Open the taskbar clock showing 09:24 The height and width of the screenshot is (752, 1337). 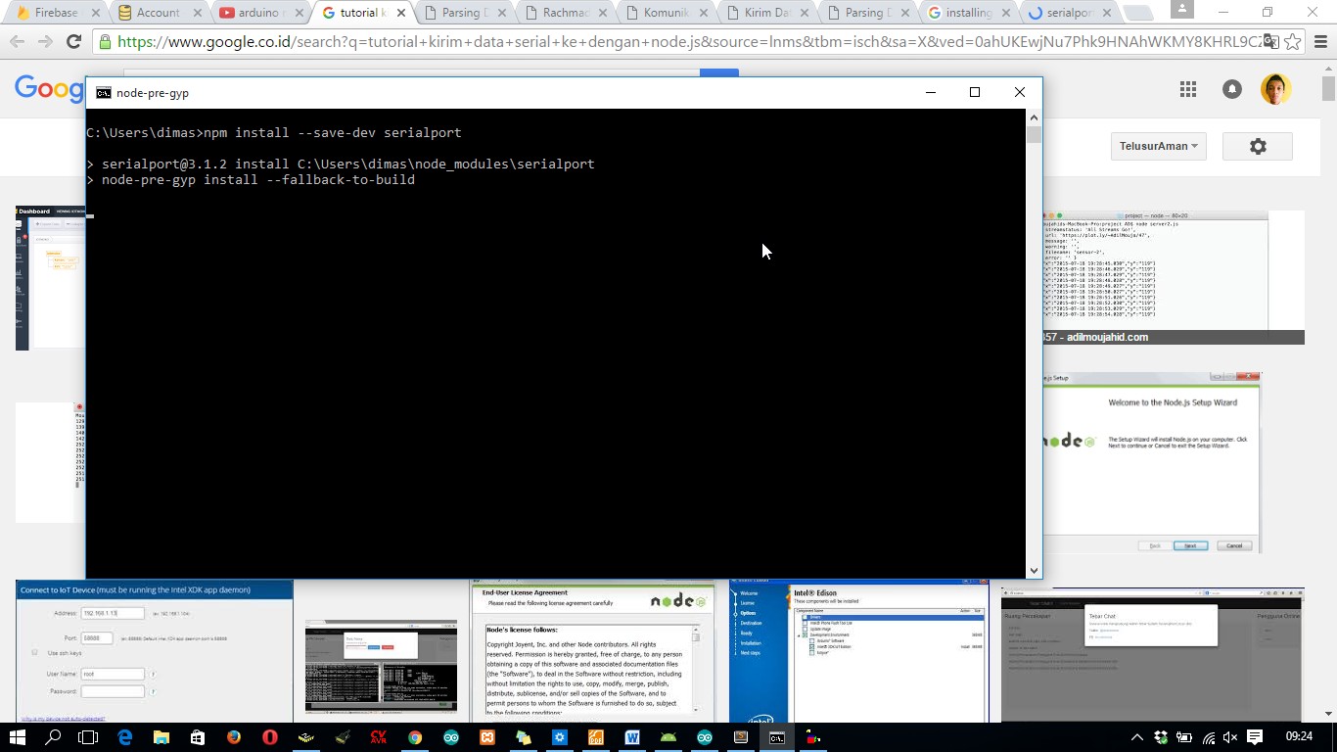(x=1300, y=737)
